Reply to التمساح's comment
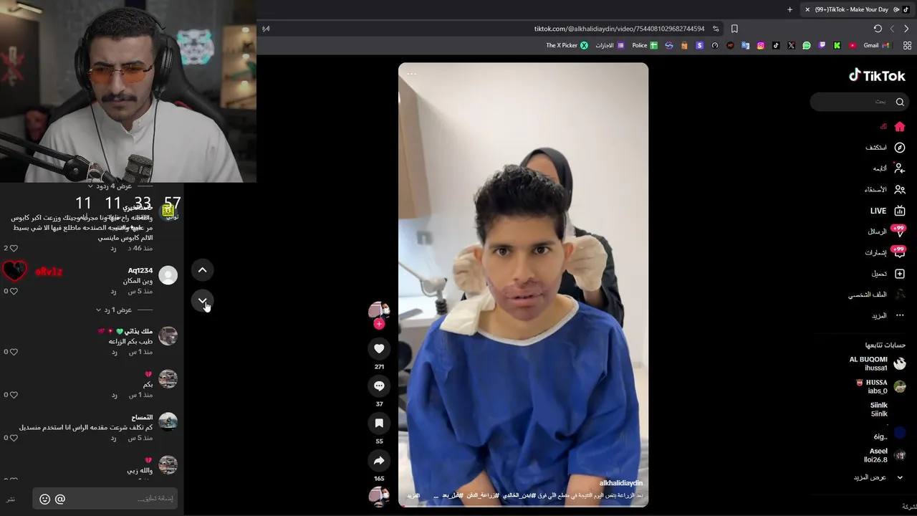 coord(113,438)
